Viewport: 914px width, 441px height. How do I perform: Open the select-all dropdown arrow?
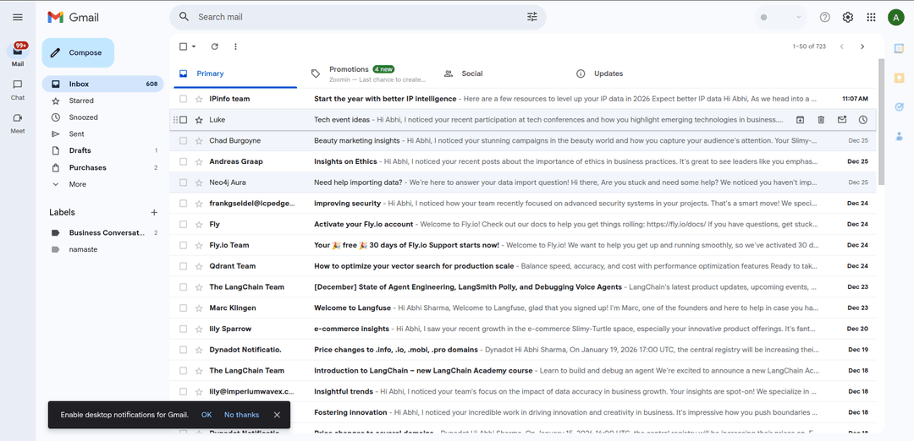[194, 46]
